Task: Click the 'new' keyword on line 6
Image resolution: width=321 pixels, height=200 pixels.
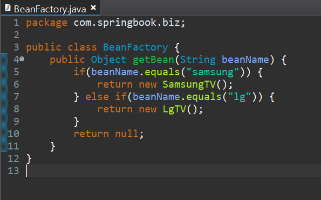Action: [x=148, y=84]
